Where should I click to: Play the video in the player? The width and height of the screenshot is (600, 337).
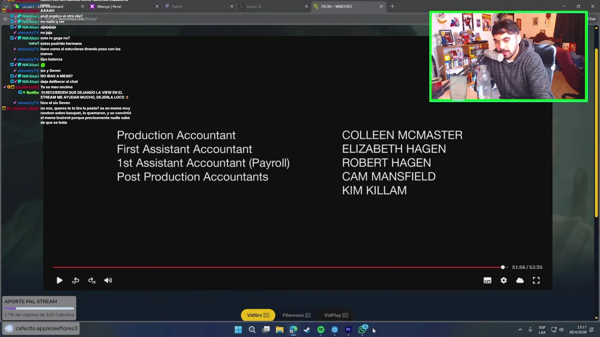click(59, 280)
